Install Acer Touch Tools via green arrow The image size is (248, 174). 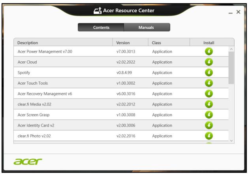pyautogui.click(x=209, y=83)
